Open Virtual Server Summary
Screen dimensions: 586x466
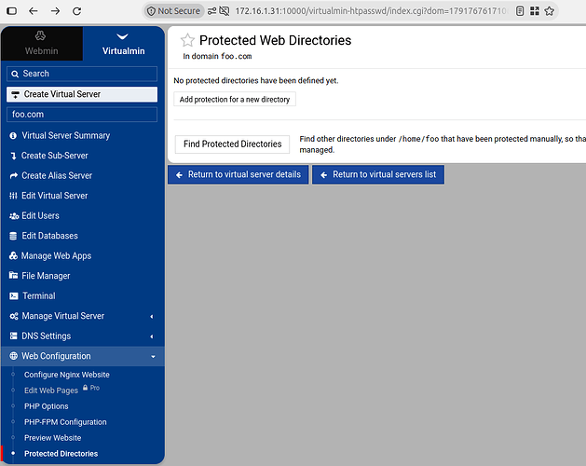point(66,135)
